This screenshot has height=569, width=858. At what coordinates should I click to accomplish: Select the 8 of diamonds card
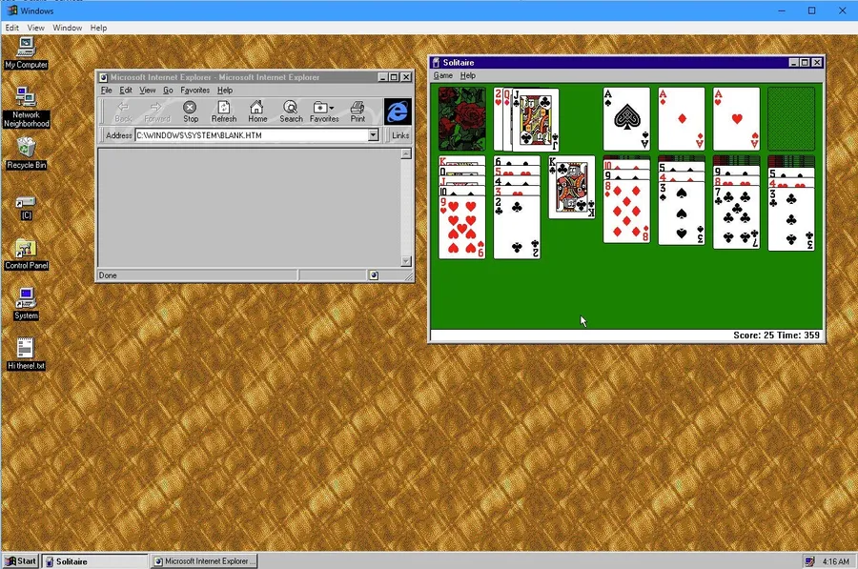(626, 212)
